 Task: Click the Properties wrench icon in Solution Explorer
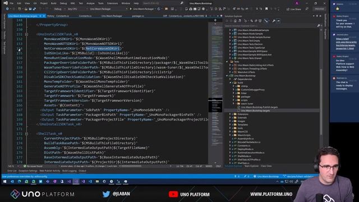[274, 21]
